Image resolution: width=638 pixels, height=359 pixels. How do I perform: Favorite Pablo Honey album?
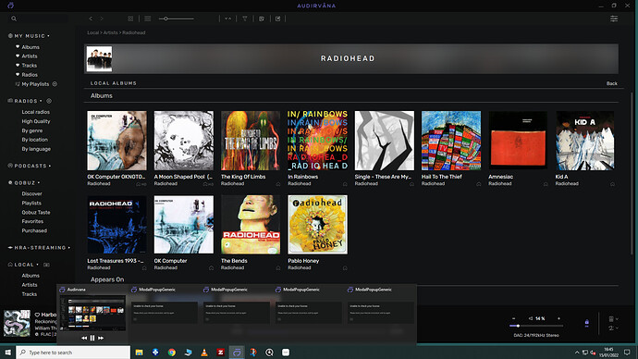click(345, 268)
